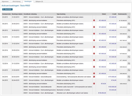The height and width of the screenshot is (96, 132).
Task: Open the Algemeen tab
Action: [5, 2]
